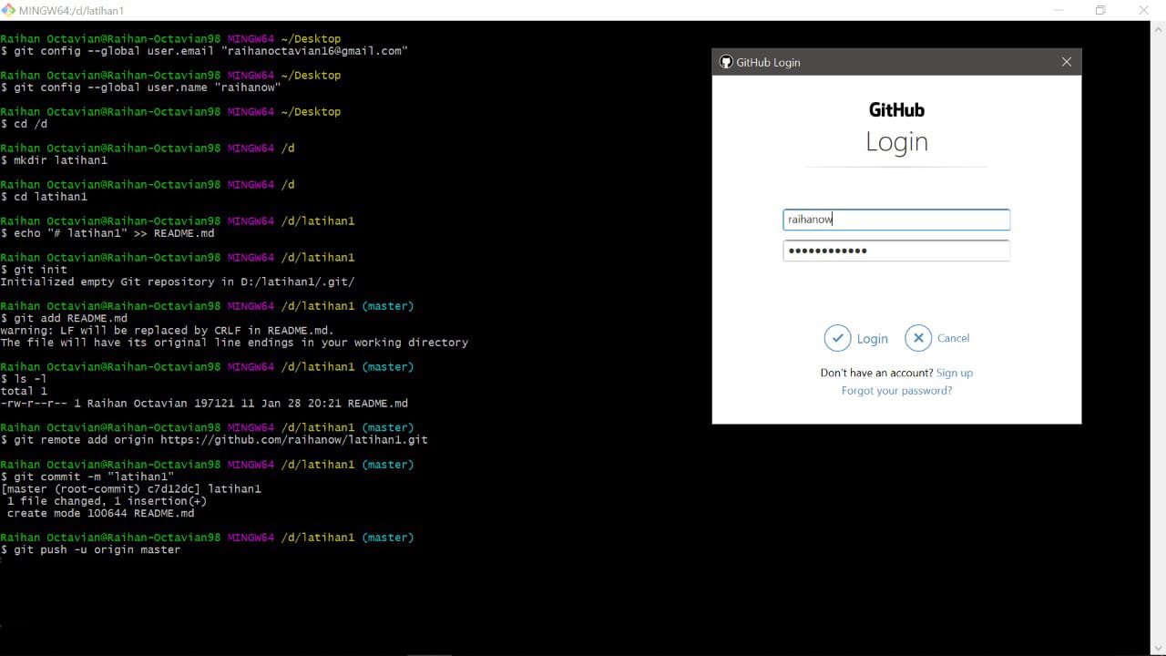1166x656 pixels.
Task: Click the git commit -m "latihan1" command
Action: point(87,477)
